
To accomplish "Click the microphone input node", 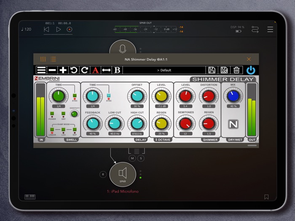I will tap(123, 47).
